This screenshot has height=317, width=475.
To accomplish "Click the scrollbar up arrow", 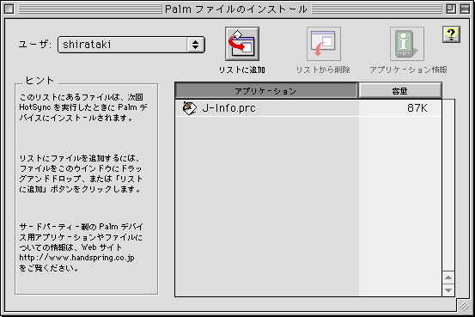I will tap(448, 277).
